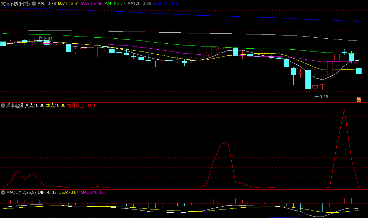Open the MACD(12,26,9) indicator dropdown arrow
Screen dimensions: 368x218
pyautogui.click(x=3, y=192)
